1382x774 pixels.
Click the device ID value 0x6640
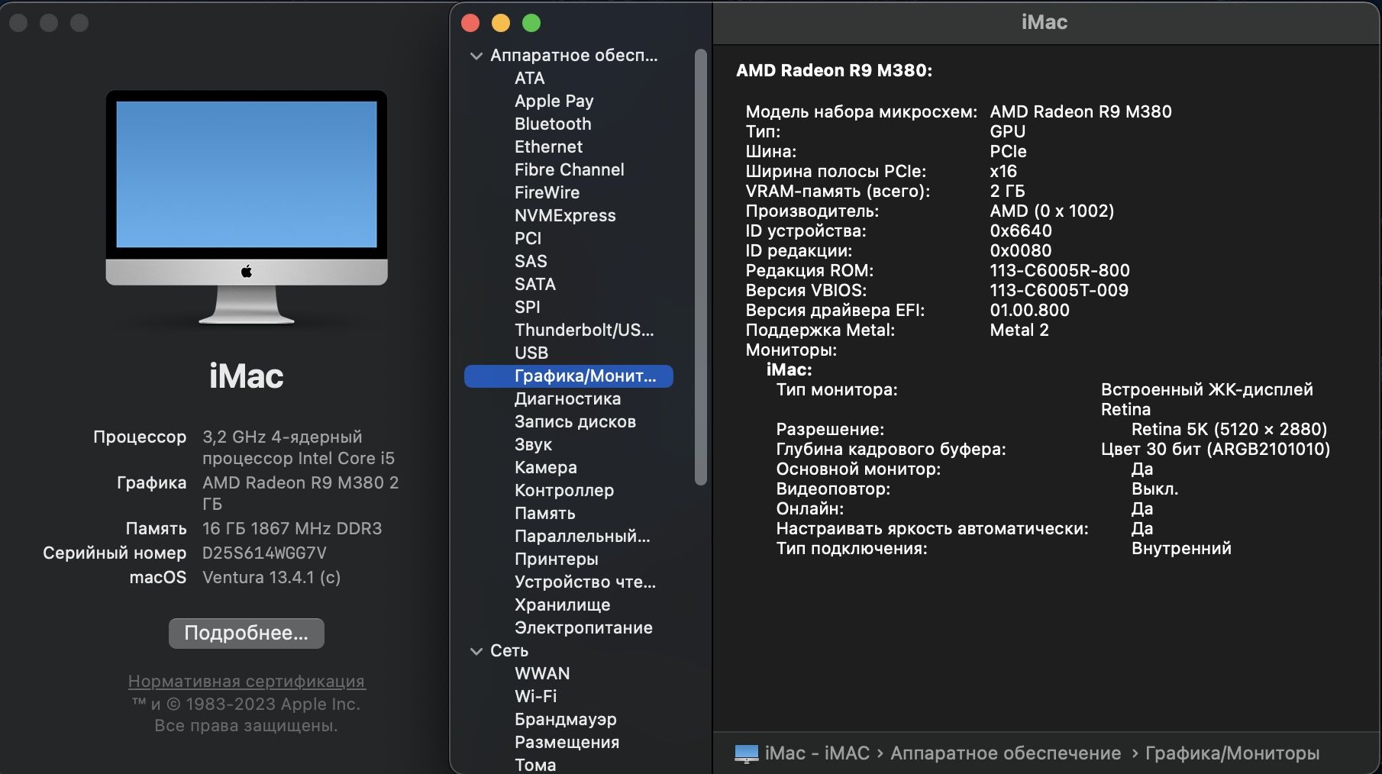[1021, 231]
